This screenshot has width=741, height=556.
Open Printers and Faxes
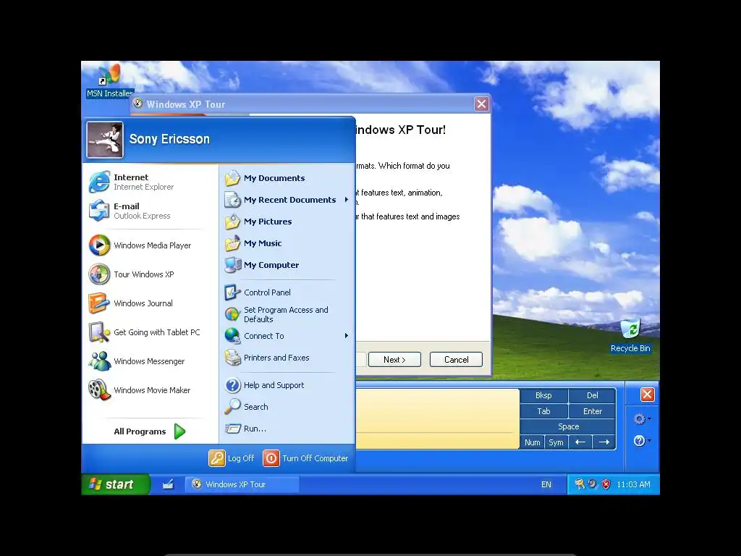click(287, 358)
